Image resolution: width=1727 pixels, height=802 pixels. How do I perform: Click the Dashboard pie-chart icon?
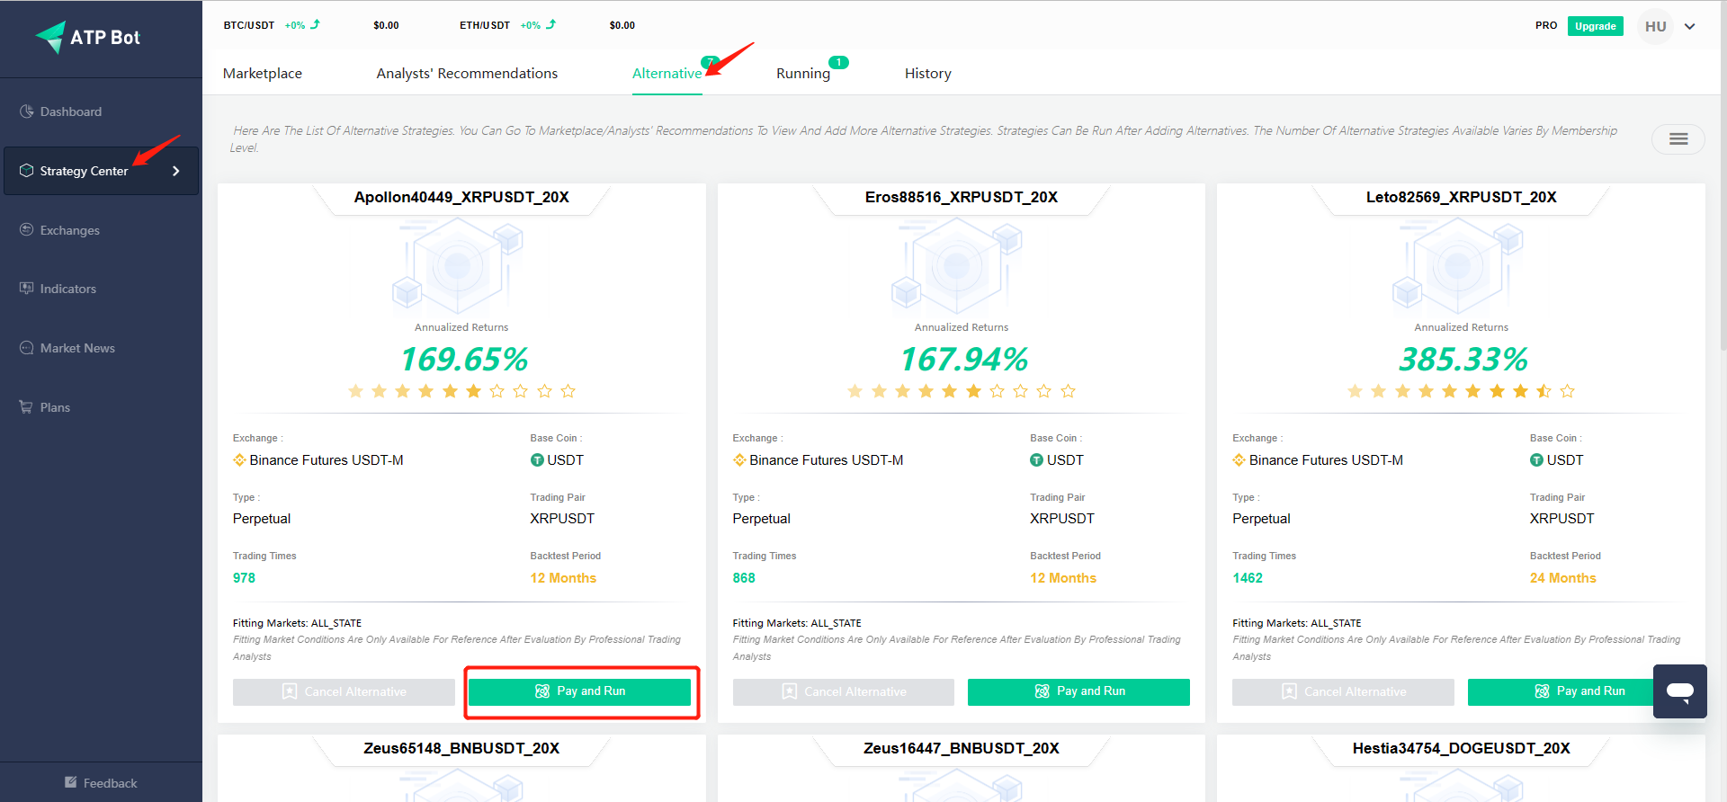[27, 111]
